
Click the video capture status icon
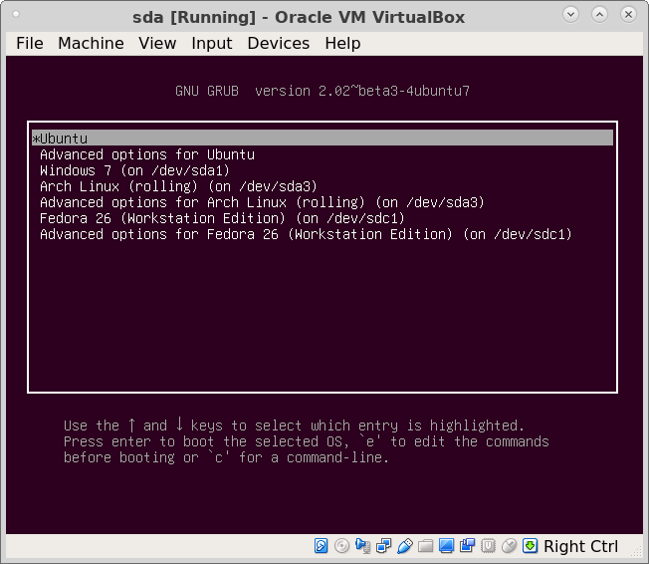tap(467, 545)
